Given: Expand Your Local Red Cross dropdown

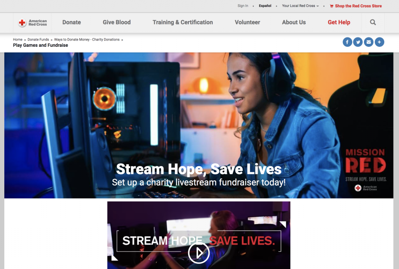Looking at the screenshot, I should pos(300,6).
